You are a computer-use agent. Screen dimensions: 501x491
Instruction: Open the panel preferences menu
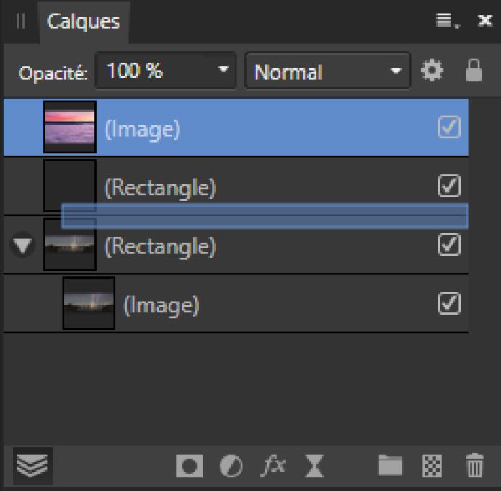click(445, 22)
